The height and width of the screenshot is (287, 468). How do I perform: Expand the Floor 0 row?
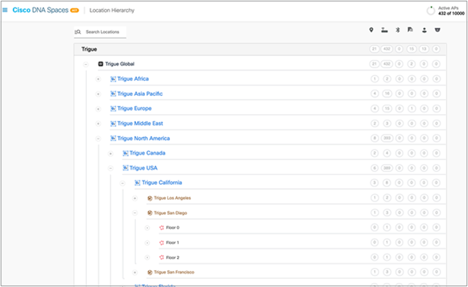(147, 228)
